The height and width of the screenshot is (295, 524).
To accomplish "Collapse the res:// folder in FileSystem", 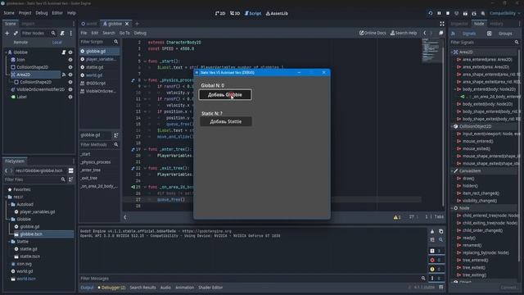I will (6, 197).
